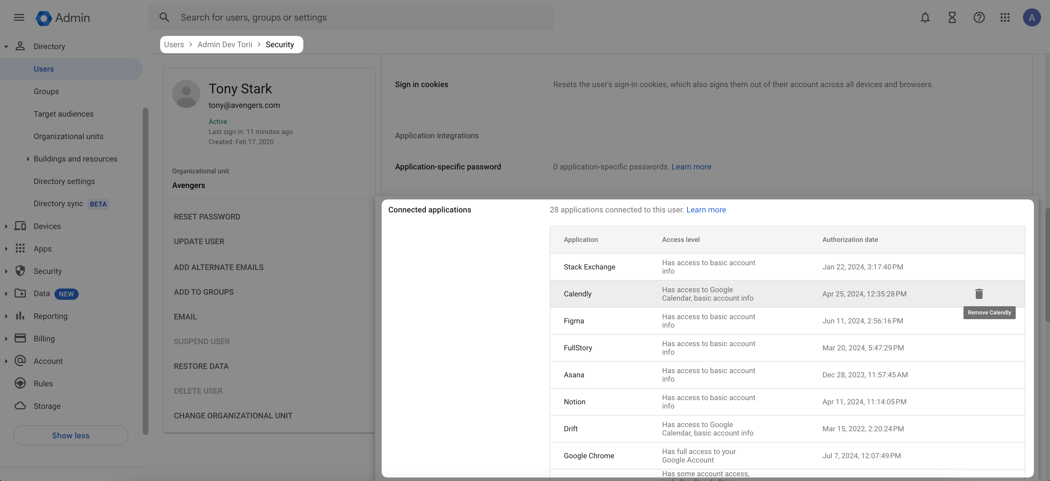This screenshot has height=481, width=1050.
Task: Expand the Reporting section arrow
Action: coord(6,316)
